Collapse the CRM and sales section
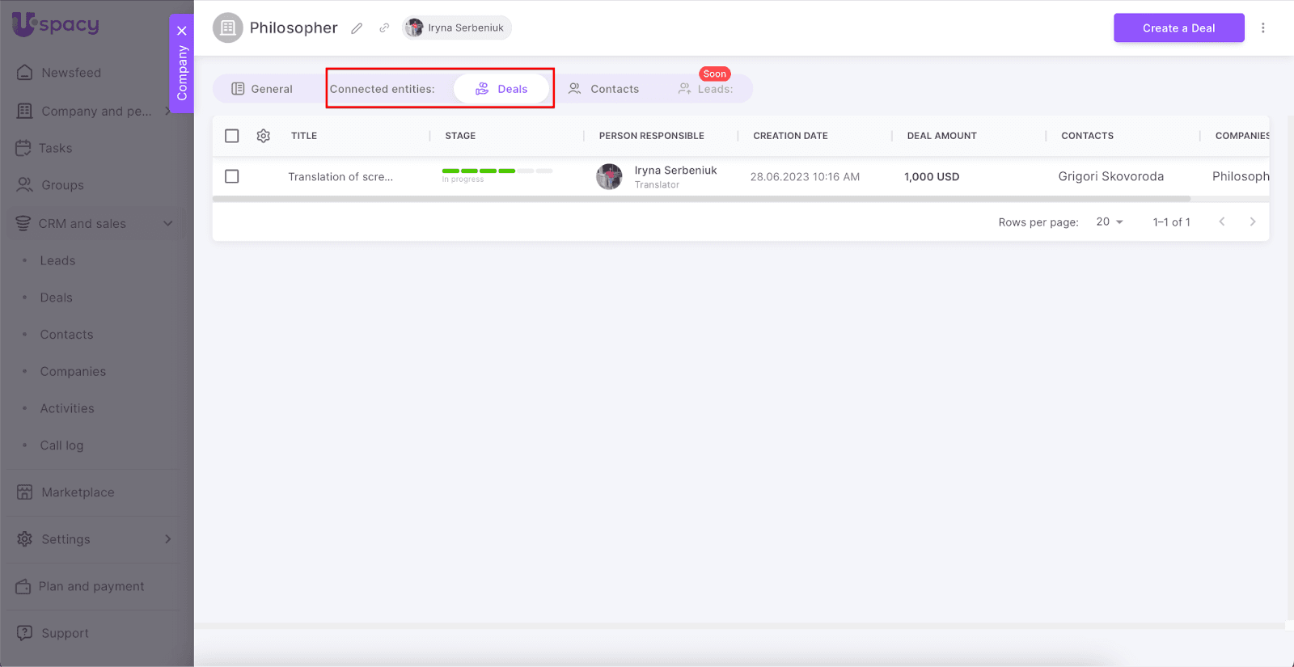Viewport: 1294px width, 667px height. [x=167, y=224]
